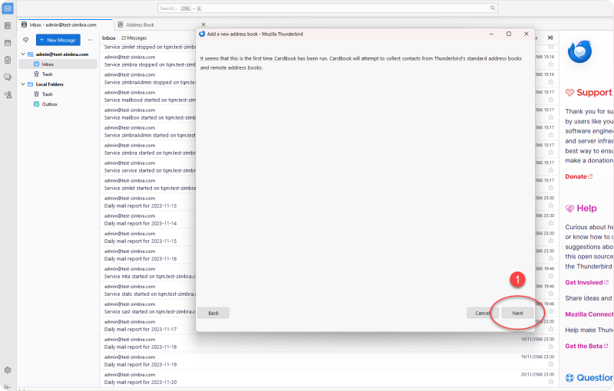
Task: Select Inbox under admin@test-zimbra.com
Action: point(58,64)
